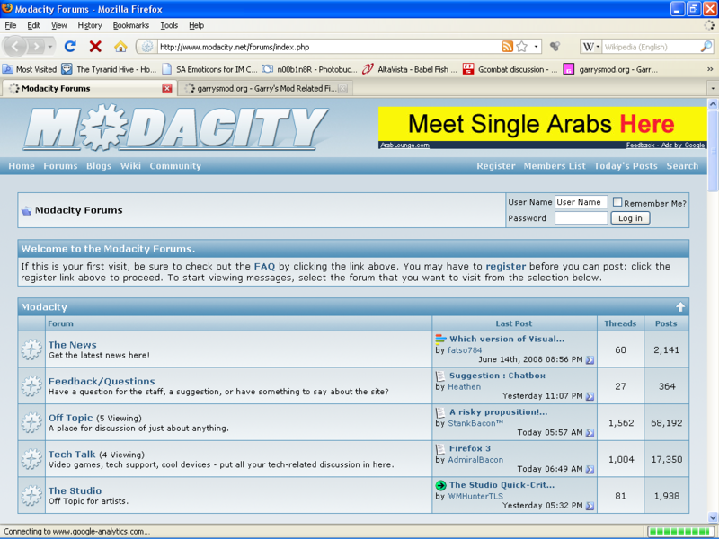719x539 pixels.
Task: Open the Members List page
Action: (x=555, y=166)
